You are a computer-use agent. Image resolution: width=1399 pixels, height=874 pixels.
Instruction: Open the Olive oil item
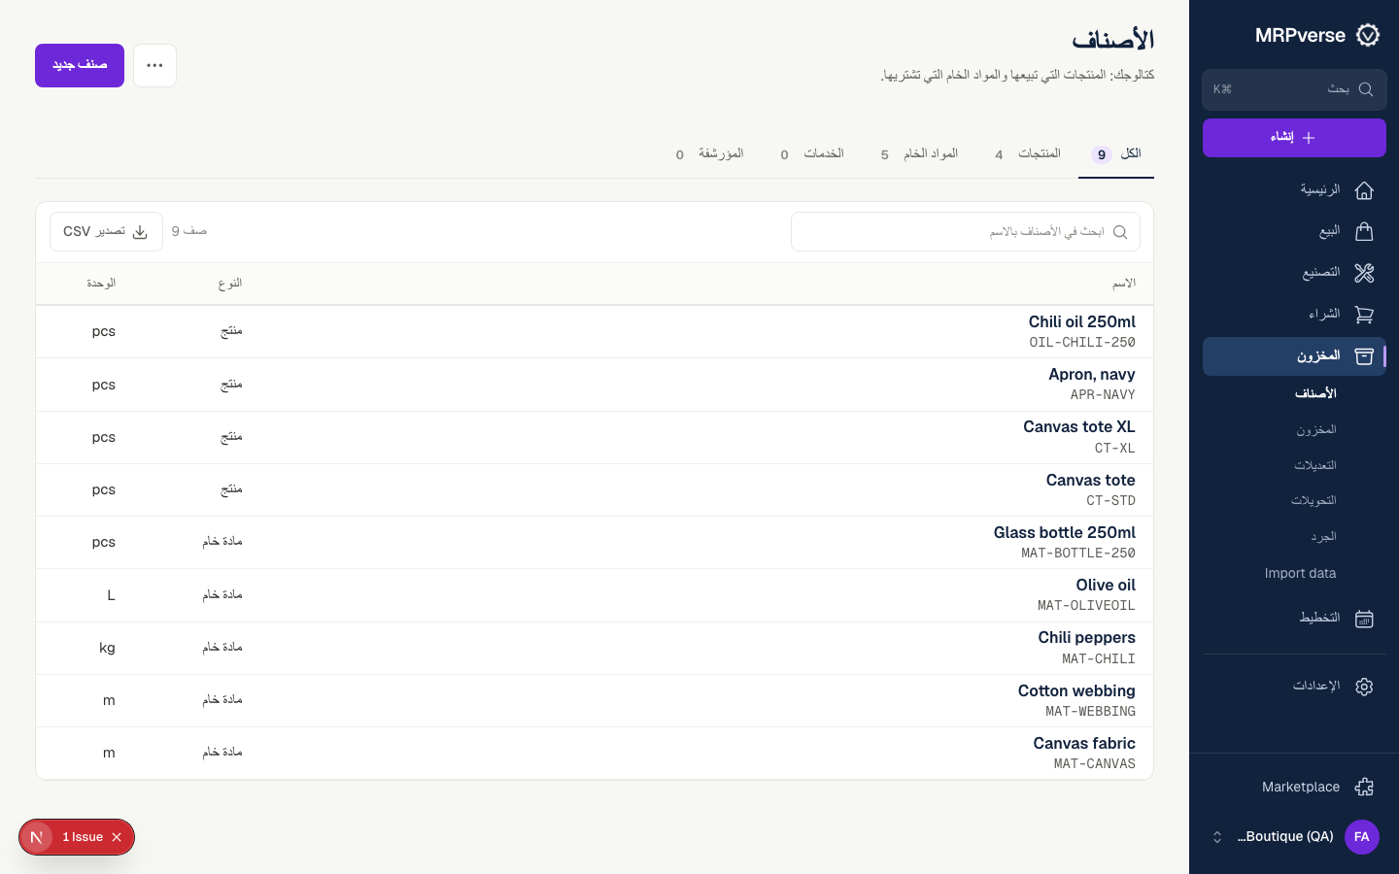pos(1106,586)
